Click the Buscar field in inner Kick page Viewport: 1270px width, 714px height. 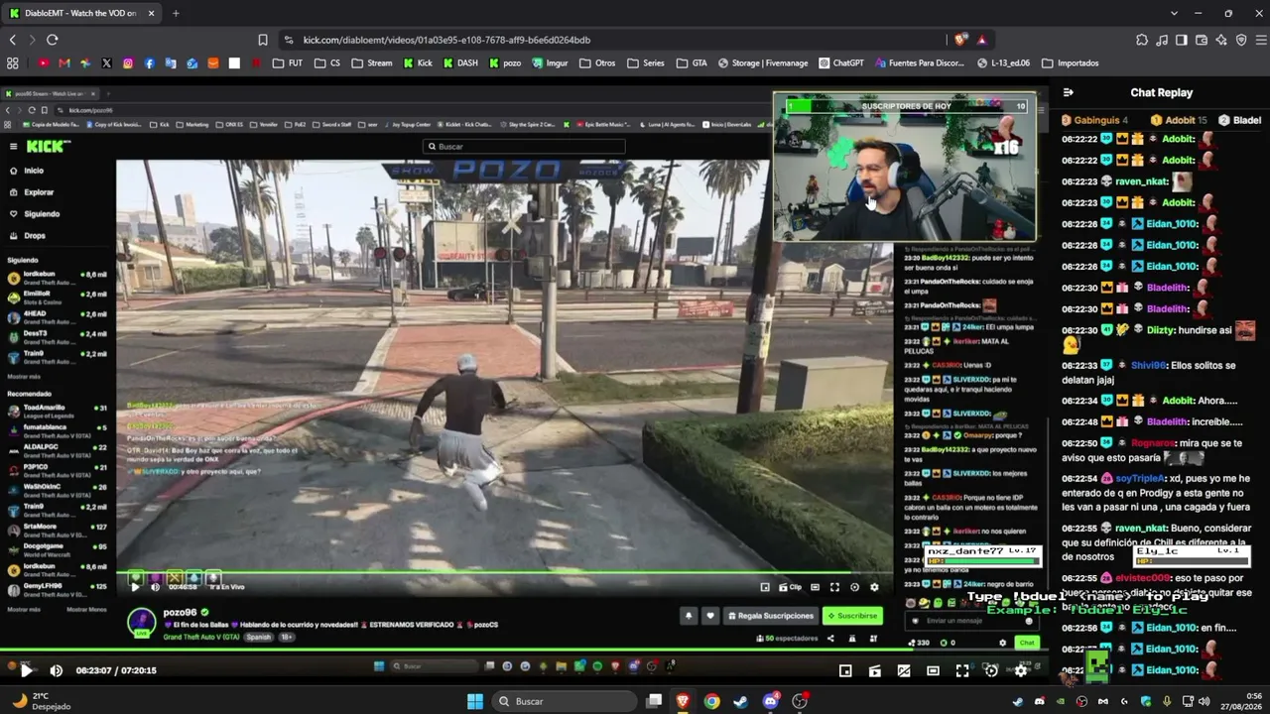(x=523, y=147)
